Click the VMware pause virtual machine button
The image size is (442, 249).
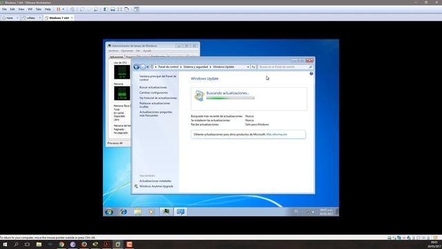(58, 9)
